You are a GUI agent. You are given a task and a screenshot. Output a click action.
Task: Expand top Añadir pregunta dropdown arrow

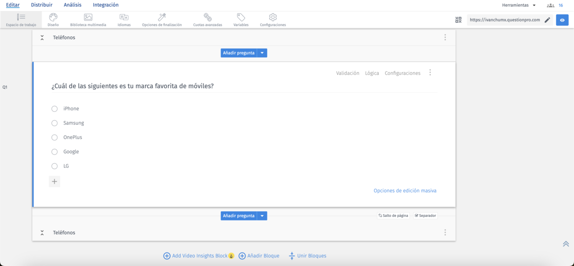(x=262, y=53)
